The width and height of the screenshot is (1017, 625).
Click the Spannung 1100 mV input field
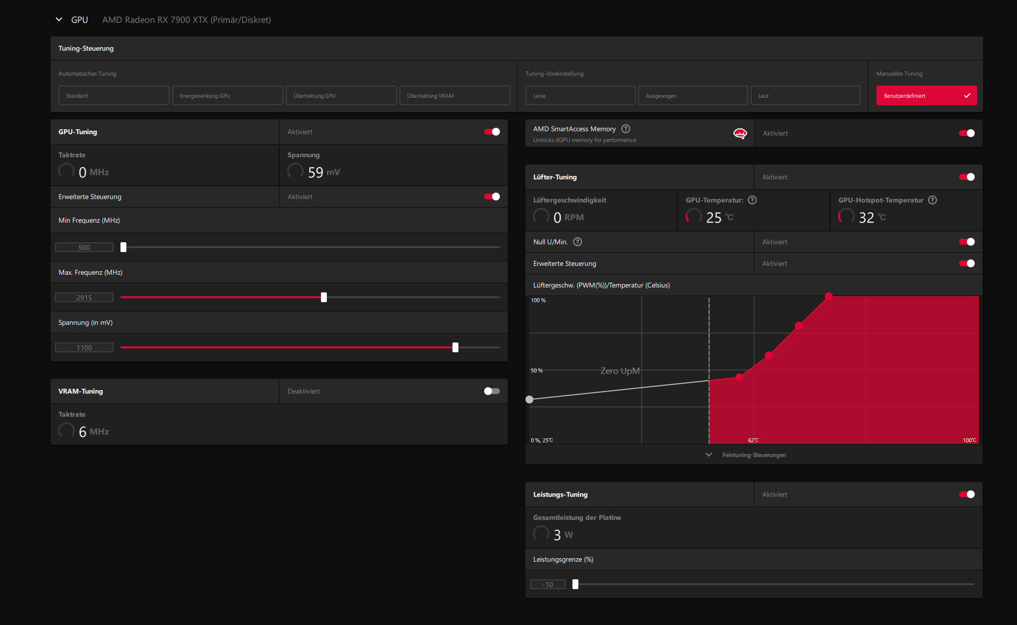pyautogui.click(x=84, y=348)
